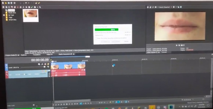Close the Project Media panel
This screenshot has width=213, height=109.
pyautogui.click(x=18, y=55)
